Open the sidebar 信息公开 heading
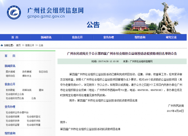The width and height of the screenshot is (188, 136). 10,84
